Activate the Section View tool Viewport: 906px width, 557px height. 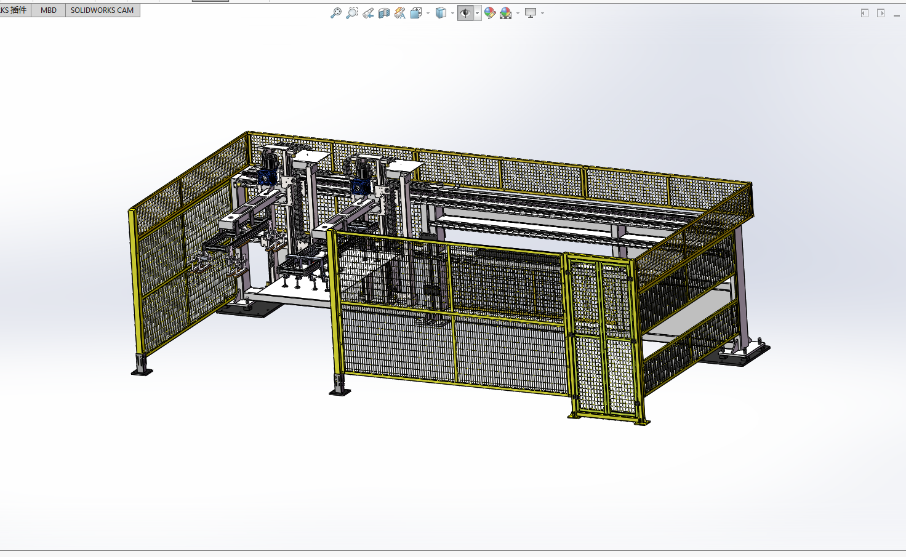tap(384, 13)
